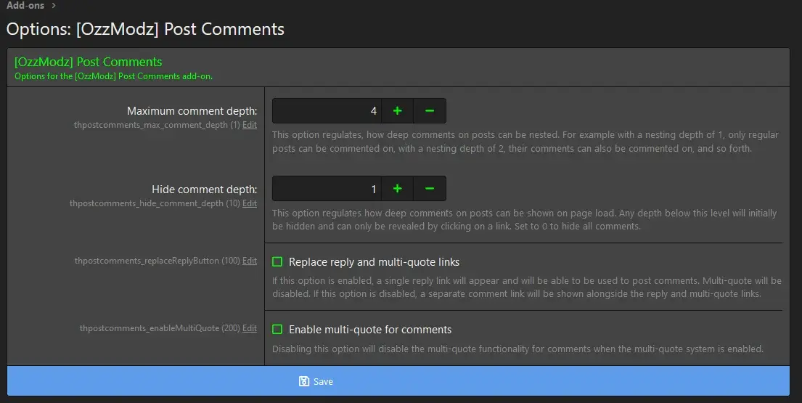Click the 'Replace reply and multi-quote links' label text

[374, 261]
